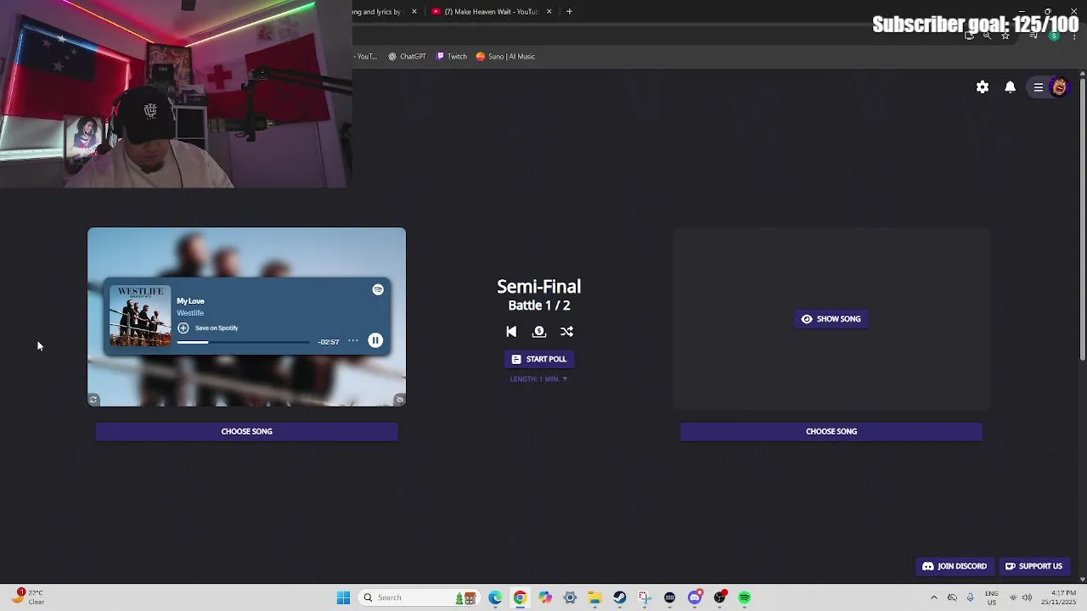This screenshot has width=1087, height=611.
Task: Open the Windows Start menu
Action: (x=344, y=597)
